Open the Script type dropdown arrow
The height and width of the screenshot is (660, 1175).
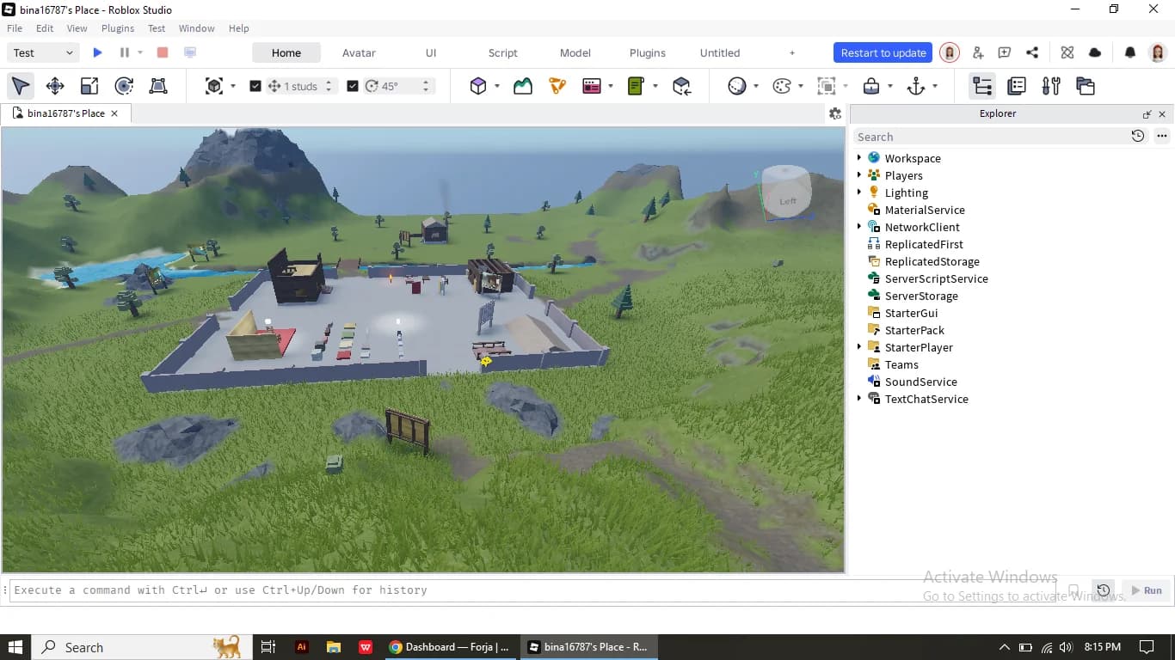click(655, 86)
